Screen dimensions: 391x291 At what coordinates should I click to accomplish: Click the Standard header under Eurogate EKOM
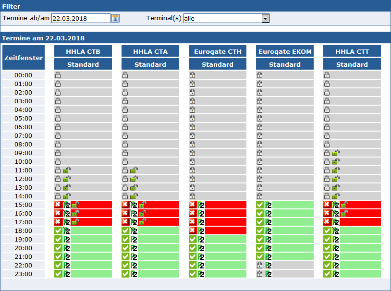[285, 64]
